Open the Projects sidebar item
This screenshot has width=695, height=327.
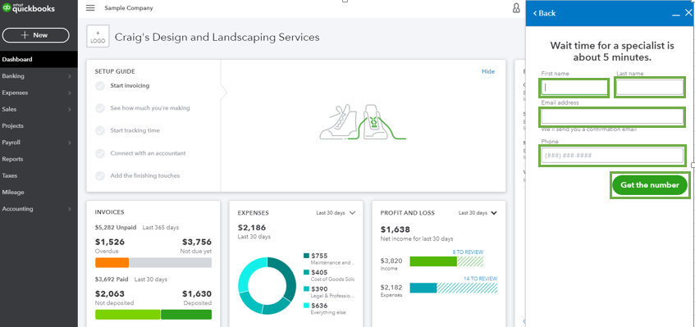[39, 126]
